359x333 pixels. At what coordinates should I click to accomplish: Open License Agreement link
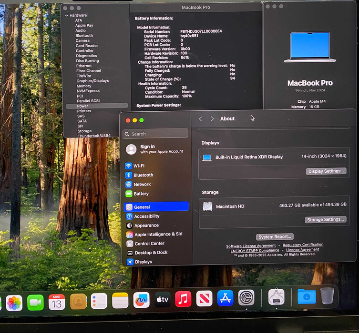click(303, 250)
